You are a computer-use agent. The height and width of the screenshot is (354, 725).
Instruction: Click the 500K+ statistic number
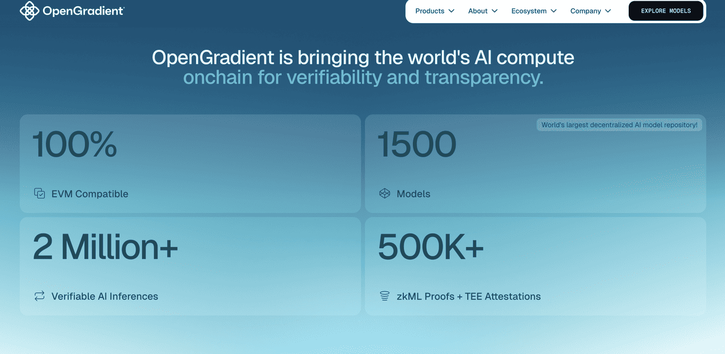[x=430, y=247]
